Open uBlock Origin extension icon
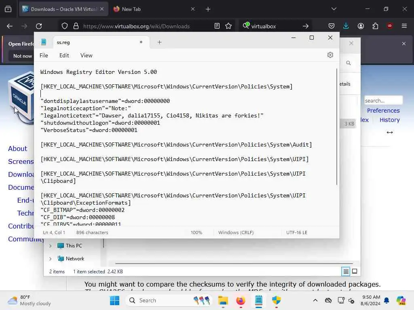This screenshot has height=310, width=414. (389, 26)
